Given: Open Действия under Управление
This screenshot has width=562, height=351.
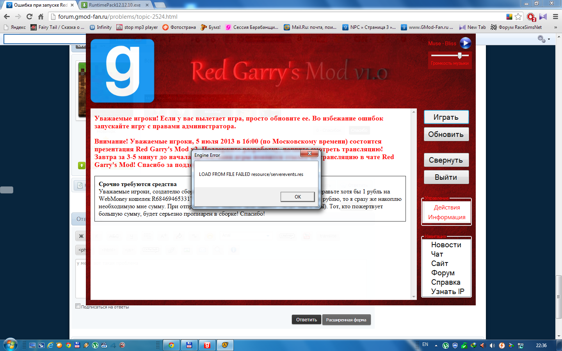Looking at the screenshot, I should 447,207.
